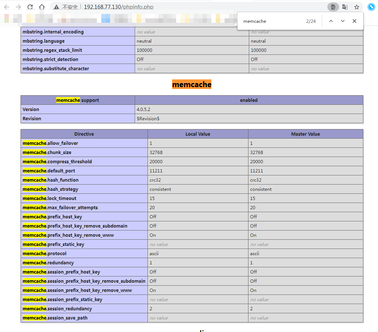Click the master value consistent for hash_strategy
The height and width of the screenshot is (332, 378).
pos(261,189)
